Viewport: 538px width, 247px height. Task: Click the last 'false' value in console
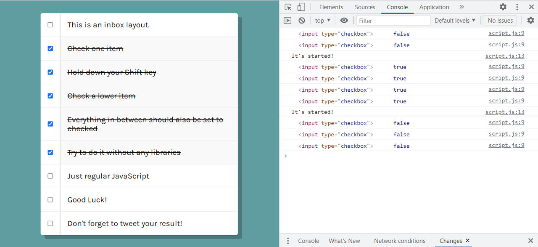pos(401,146)
